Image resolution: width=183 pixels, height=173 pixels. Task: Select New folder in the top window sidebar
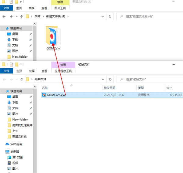pyautogui.click(x=20, y=57)
